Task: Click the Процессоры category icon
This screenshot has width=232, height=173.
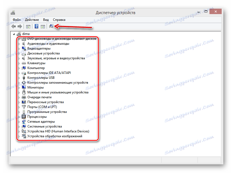Action: [24, 116]
